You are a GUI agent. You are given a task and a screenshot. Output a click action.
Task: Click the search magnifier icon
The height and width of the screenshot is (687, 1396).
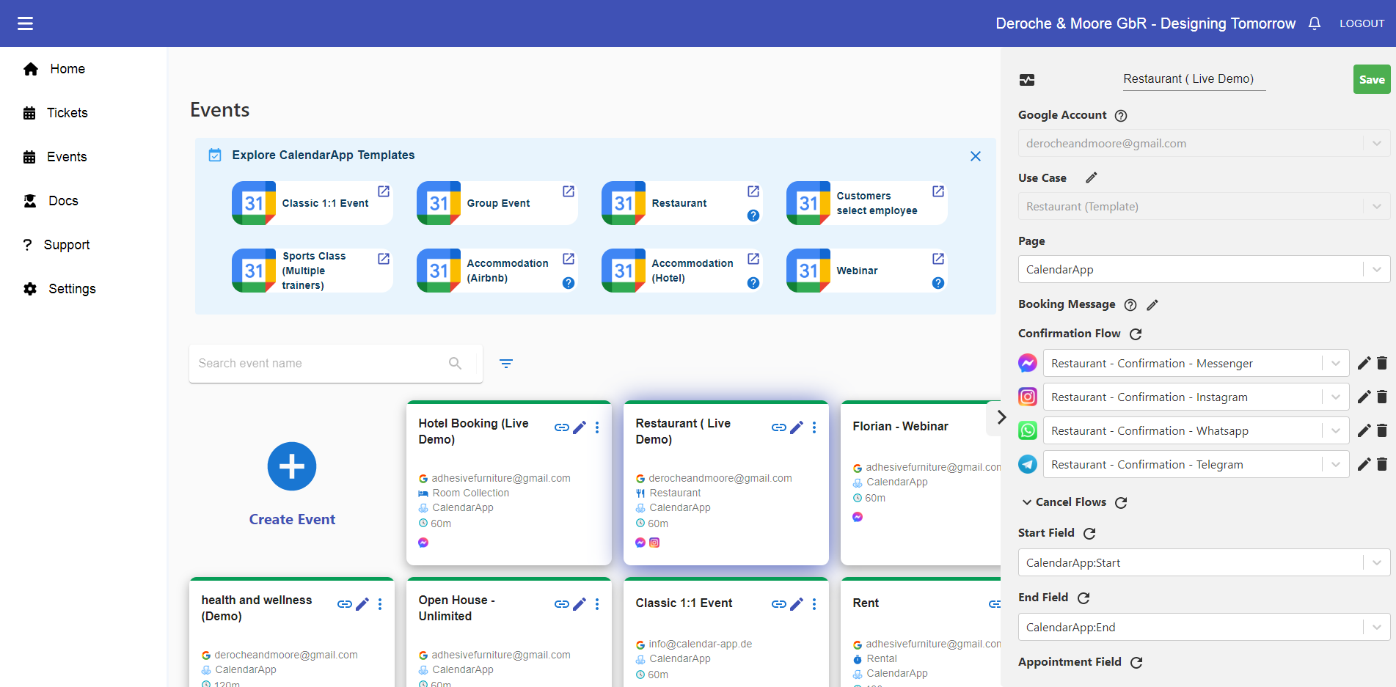[455, 364]
